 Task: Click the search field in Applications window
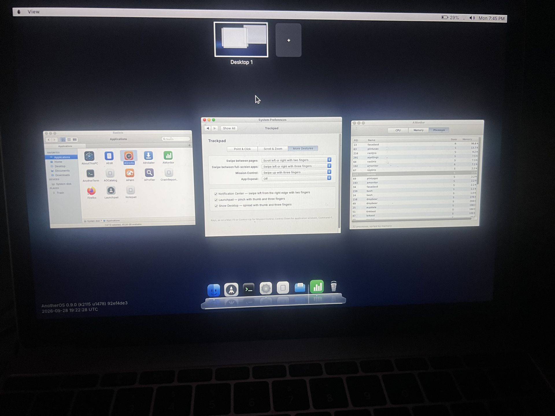[x=175, y=139]
